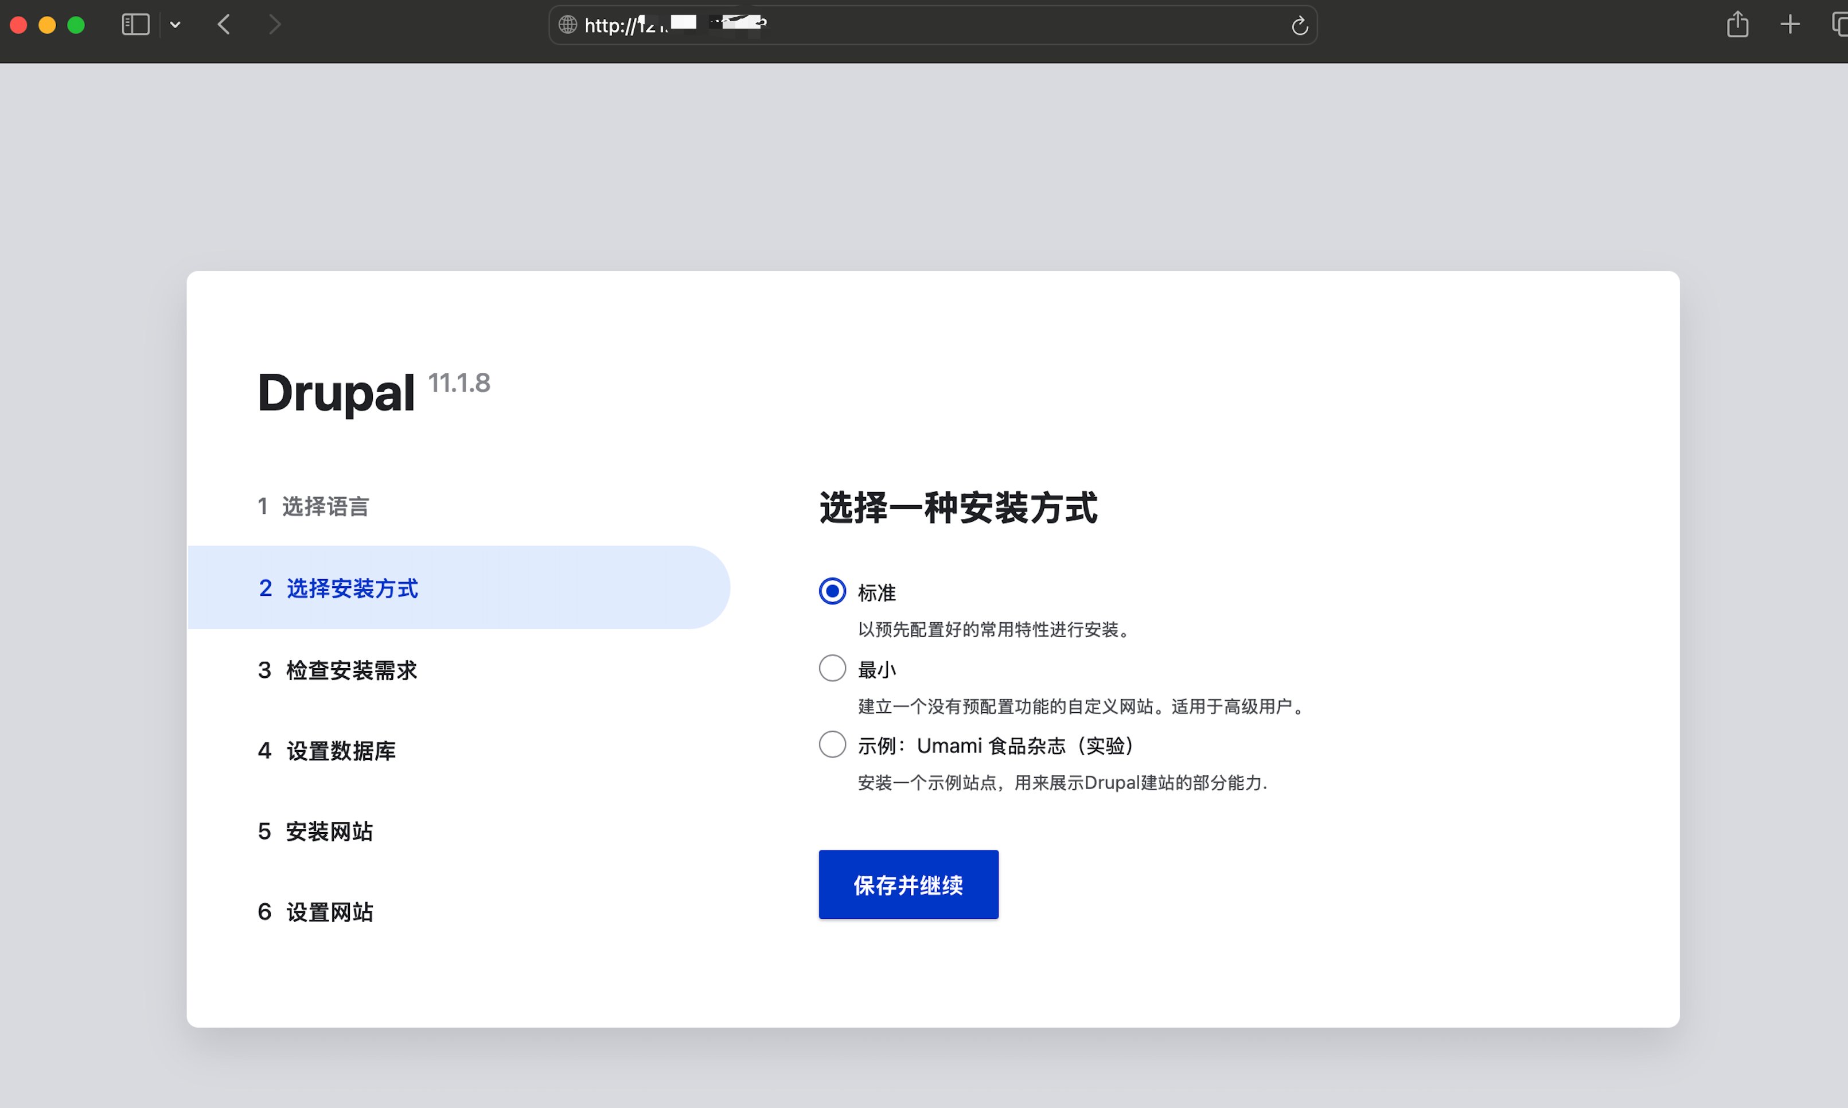Open the Share menu

tap(1738, 25)
